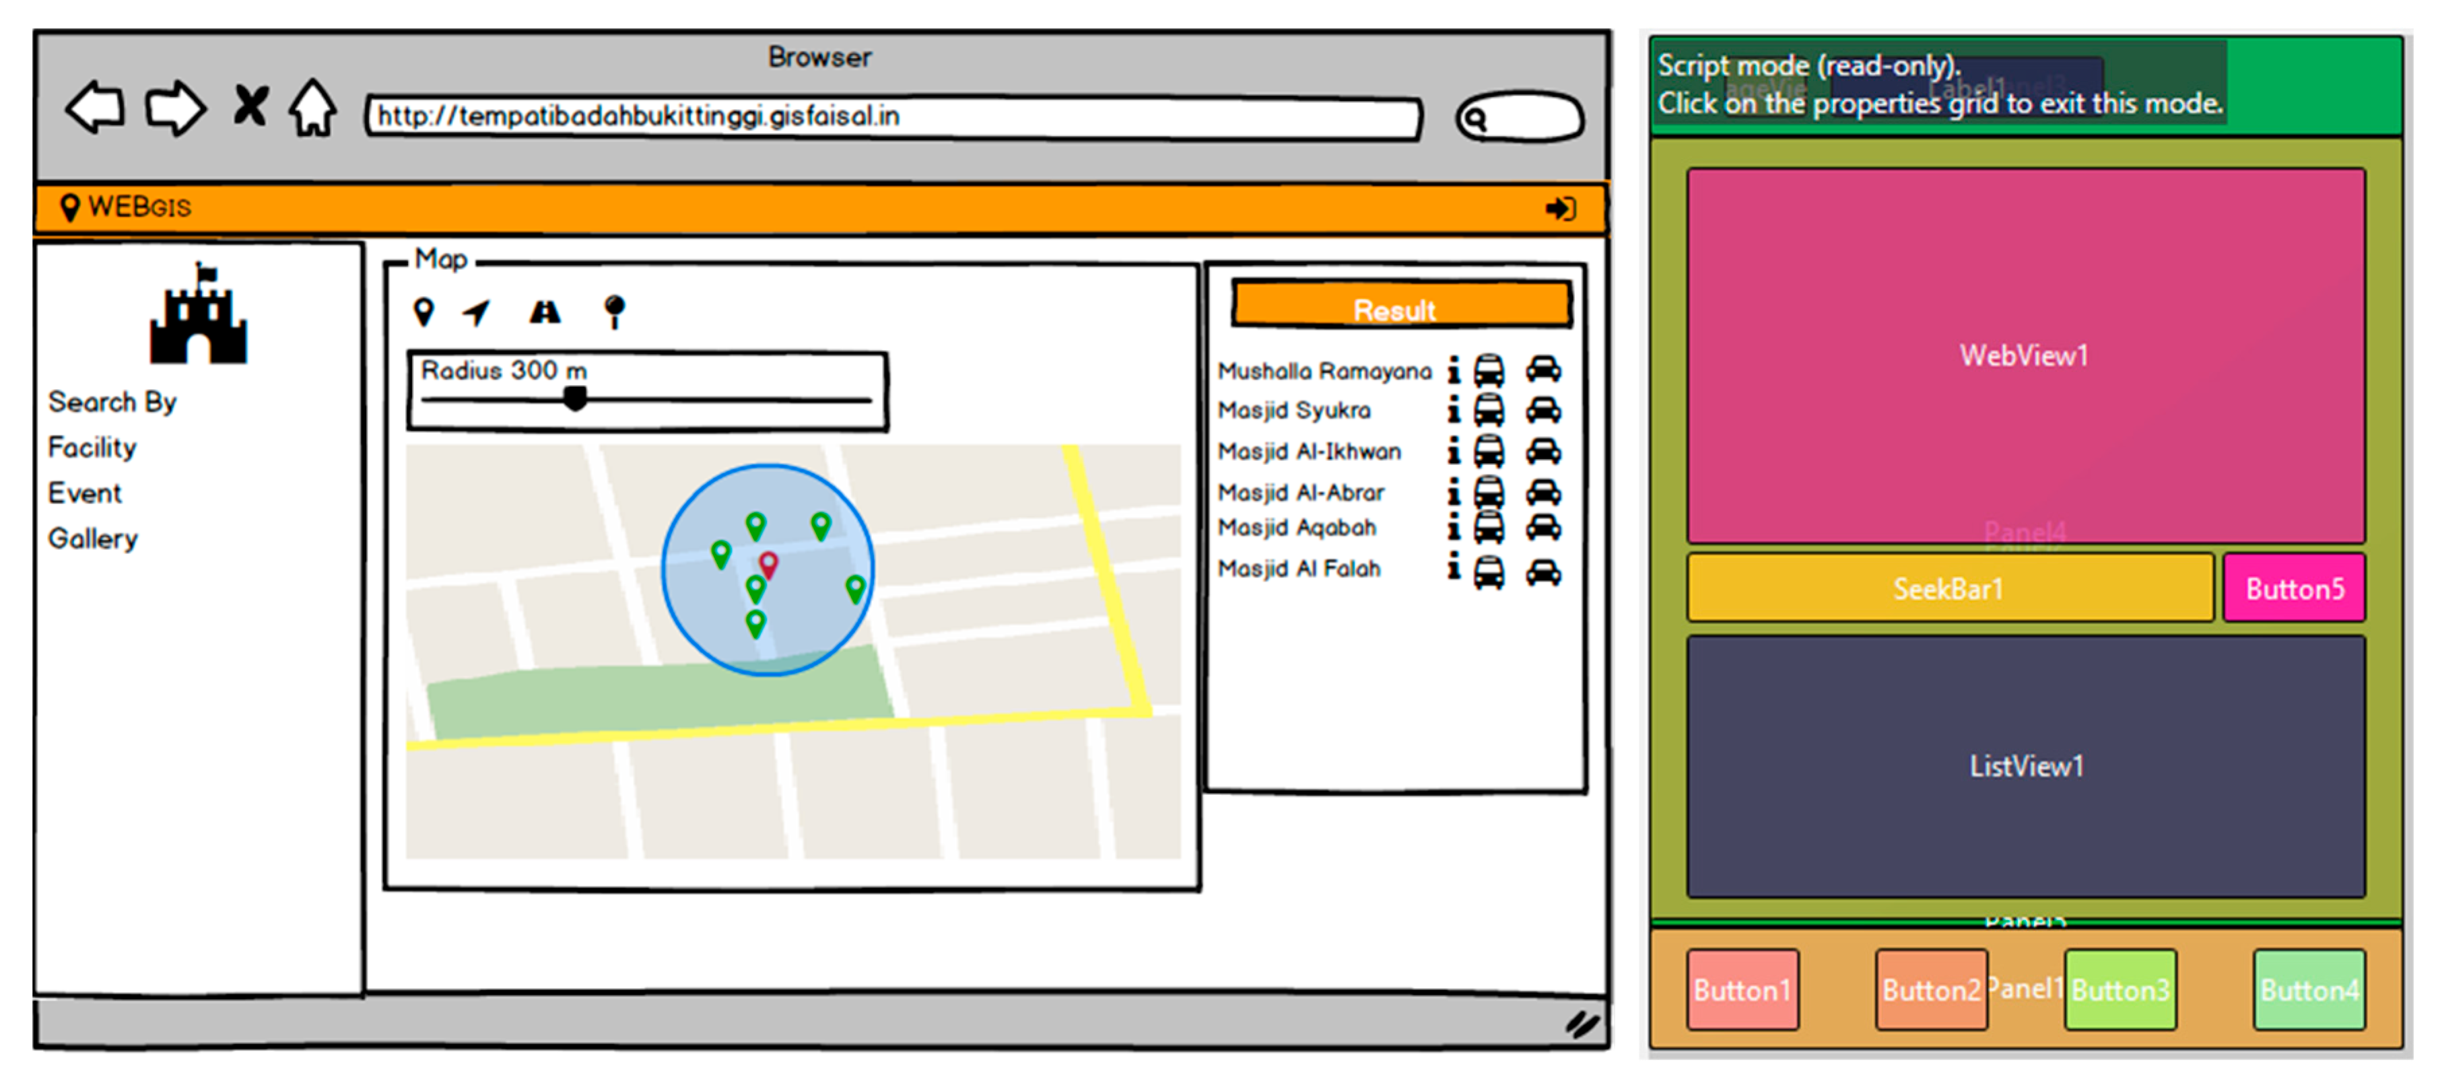
Task: Click the Radius slider handle
Action: pyautogui.click(x=574, y=398)
